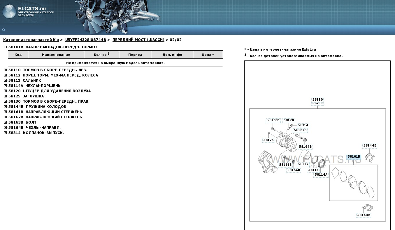Click the Наименование column header
Image resolution: width=395 pixels, height=230 pixels.
tap(56, 55)
